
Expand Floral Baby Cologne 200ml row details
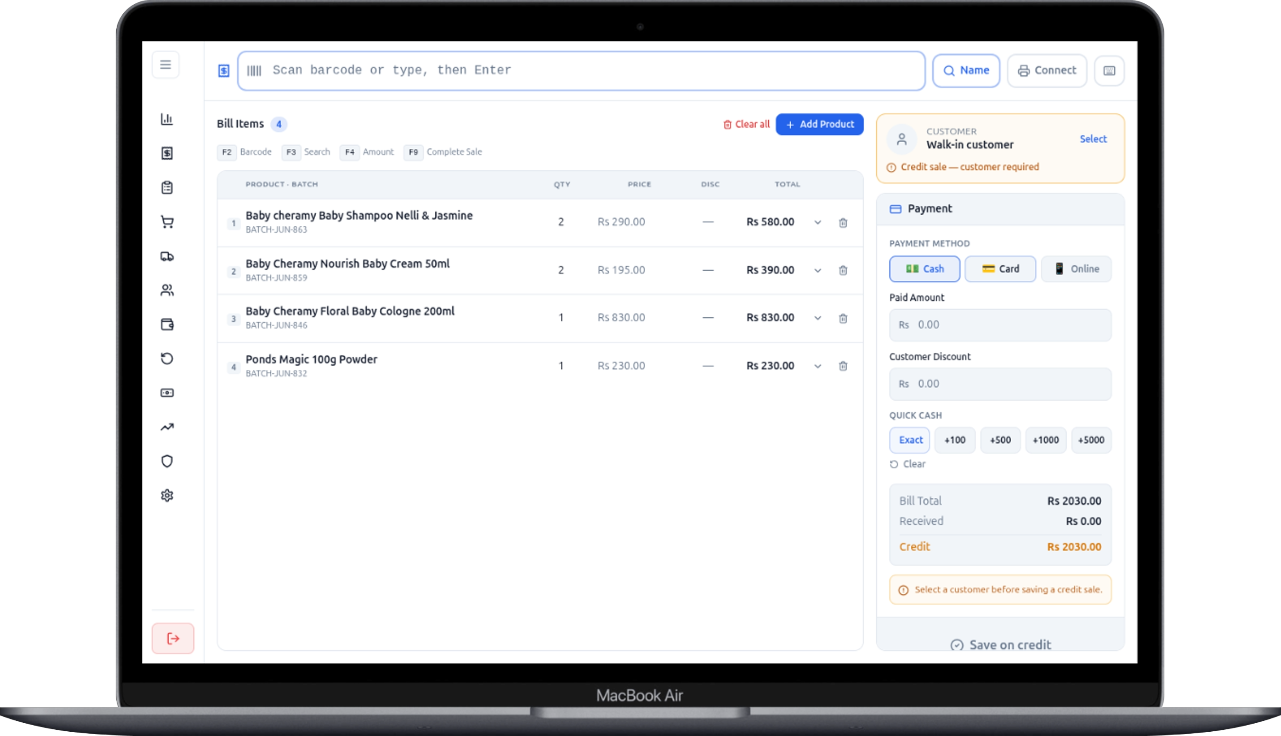[818, 318]
